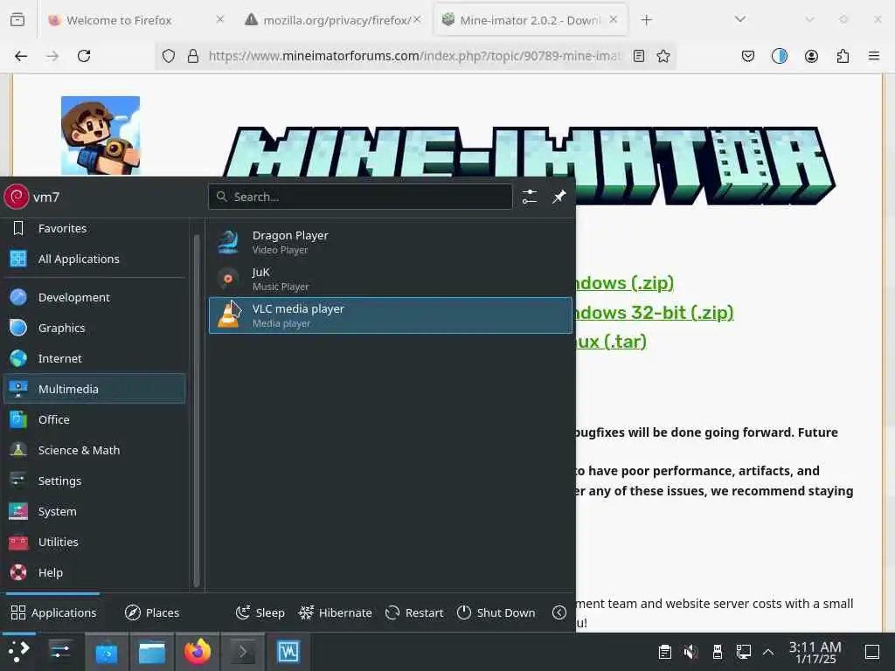Open Dolphin file manager from taskbar
The height and width of the screenshot is (671, 895).
[x=152, y=652]
